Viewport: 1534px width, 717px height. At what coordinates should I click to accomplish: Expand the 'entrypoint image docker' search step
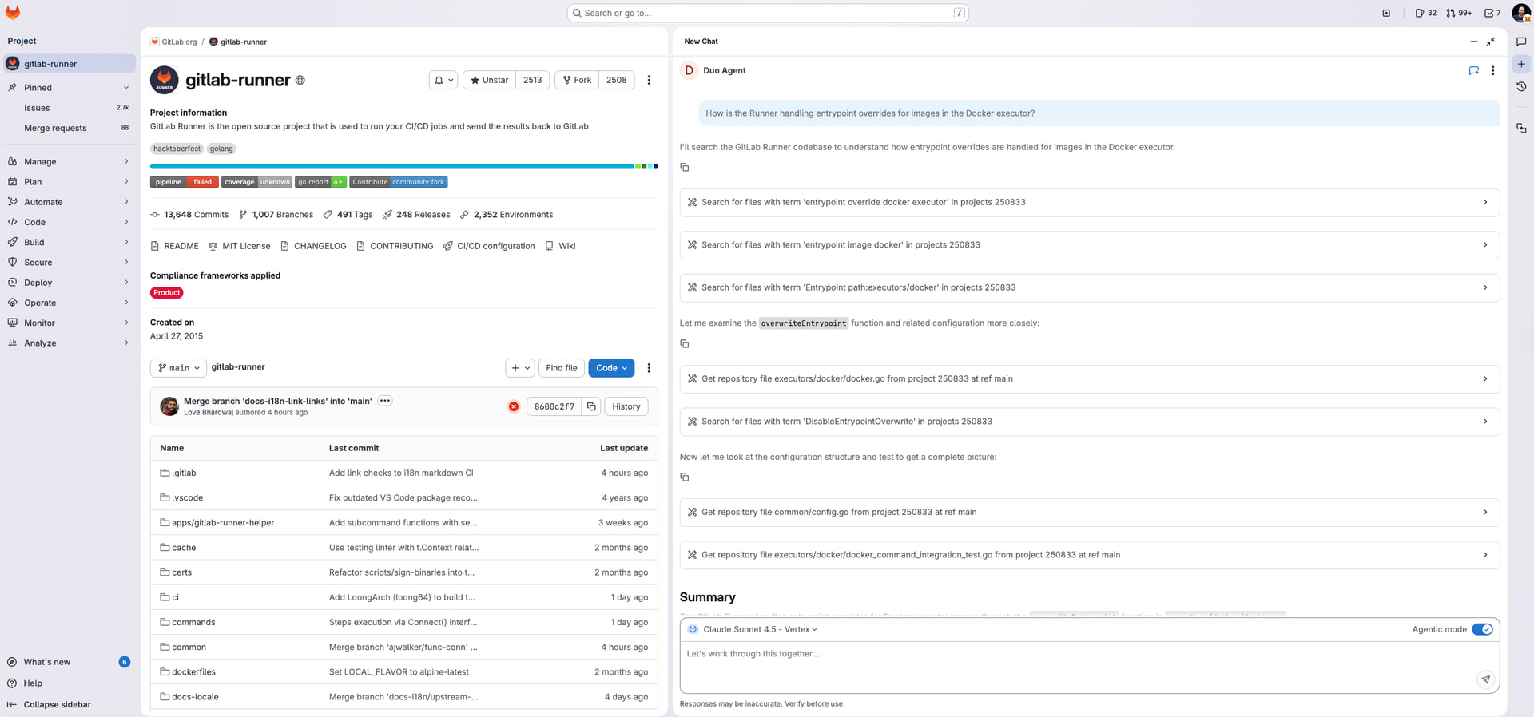1089,245
